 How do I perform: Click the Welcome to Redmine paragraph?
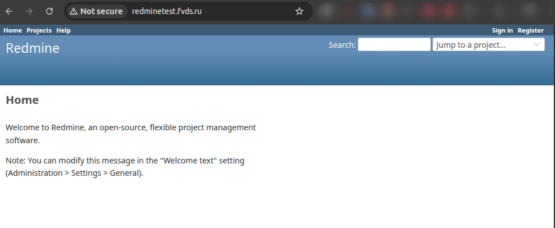(x=130, y=134)
